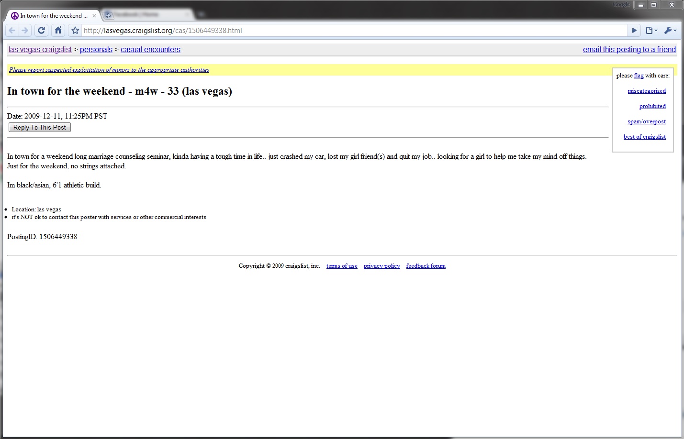684x439 pixels.
Task: Click the 'it's NOT ok to contact' notice
Action: pyautogui.click(x=109, y=217)
